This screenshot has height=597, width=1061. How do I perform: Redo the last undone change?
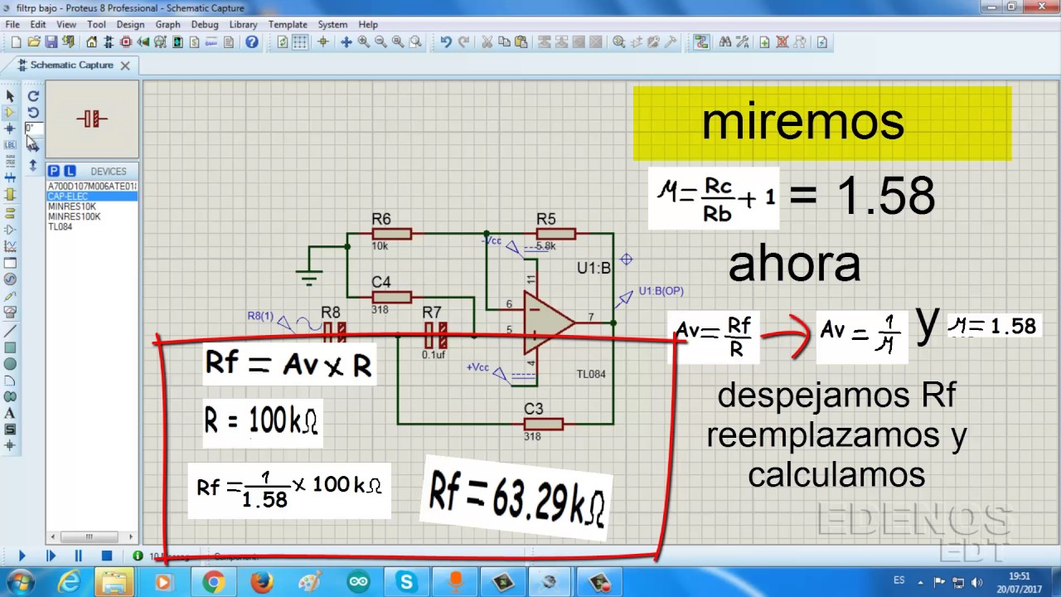point(464,41)
